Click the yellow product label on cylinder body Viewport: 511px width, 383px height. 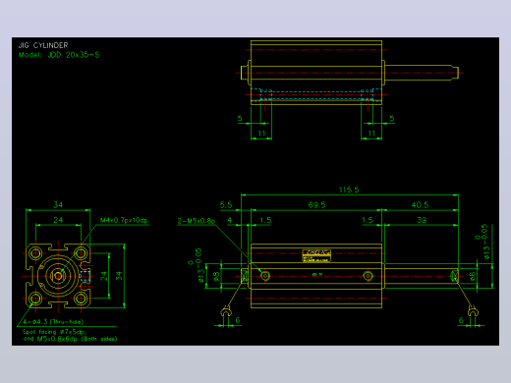click(316, 255)
